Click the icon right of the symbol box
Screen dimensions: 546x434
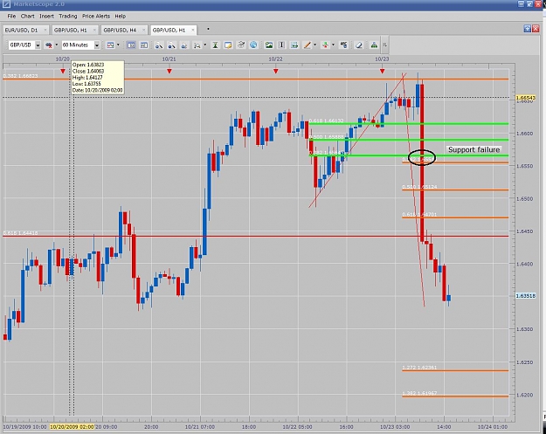coord(49,45)
